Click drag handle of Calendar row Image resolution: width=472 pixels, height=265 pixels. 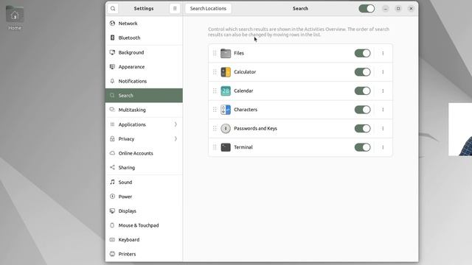(215, 91)
